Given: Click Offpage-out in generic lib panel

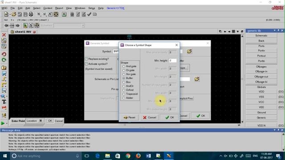Looking at the screenshot, I should point(261,77).
